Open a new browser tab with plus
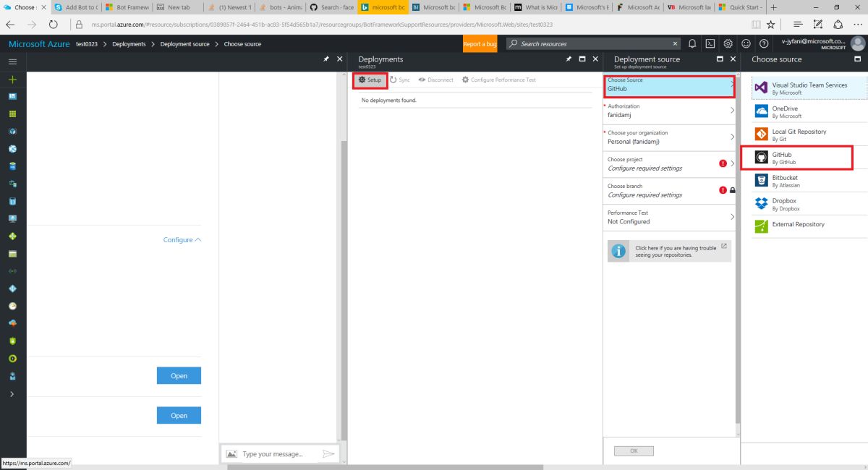This screenshot has width=868, height=470. click(x=774, y=7)
